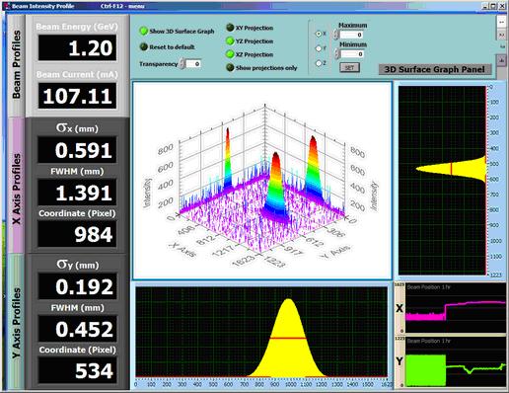Toggle the XZ Projection LED button
This screenshot has height=393, width=509.
click(230, 54)
